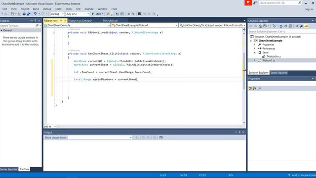Open the Debug menu
Image resolution: width=316 pixels, height=178 pixels.
tap(47, 9)
